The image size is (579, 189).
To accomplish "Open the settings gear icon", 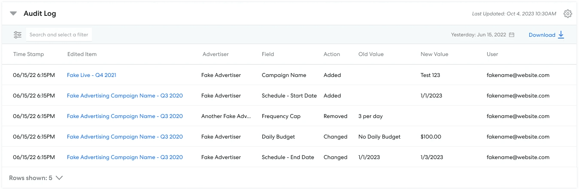I will [568, 14].
